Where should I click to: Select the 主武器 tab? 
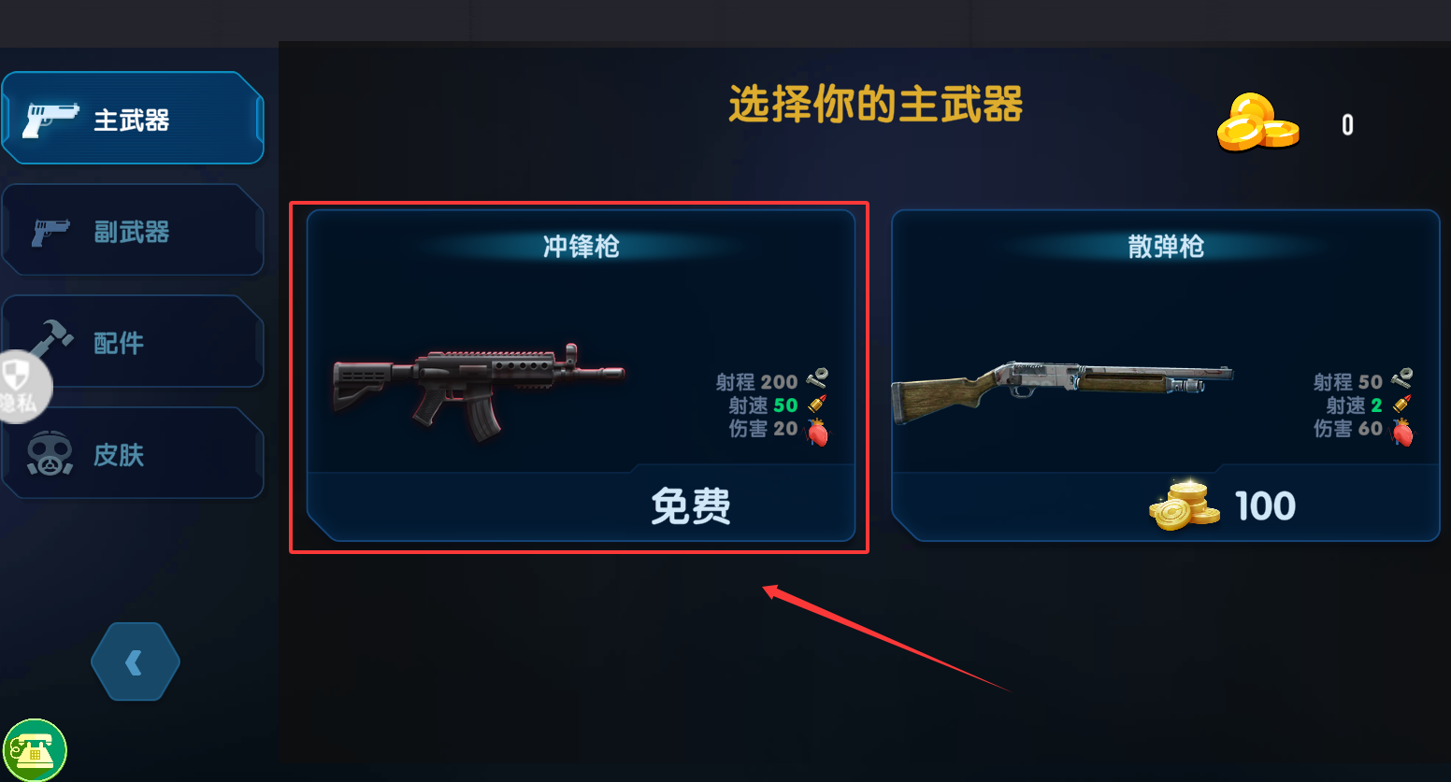[x=133, y=119]
